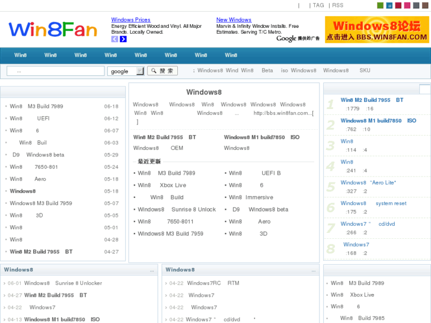
Task: Click the search keyword input field
Action: point(56,71)
